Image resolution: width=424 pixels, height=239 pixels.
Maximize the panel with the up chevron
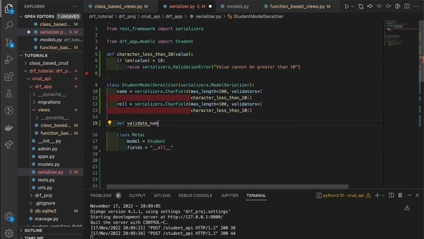[x=409, y=195]
